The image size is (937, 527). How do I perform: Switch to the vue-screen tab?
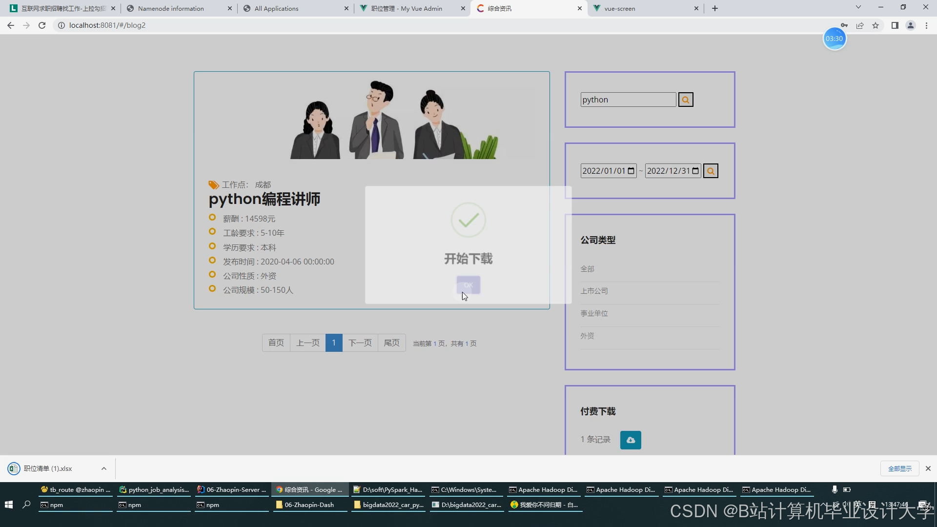click(x=620, y=8)
